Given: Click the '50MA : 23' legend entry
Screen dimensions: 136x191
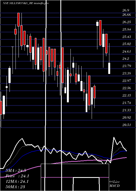Looking at the screenshot, I should coord(16,187).
